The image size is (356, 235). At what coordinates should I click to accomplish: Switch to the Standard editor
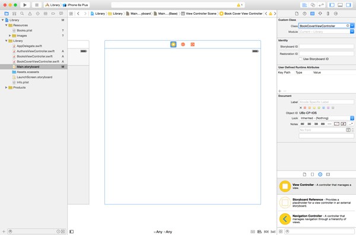click(304, 5)
